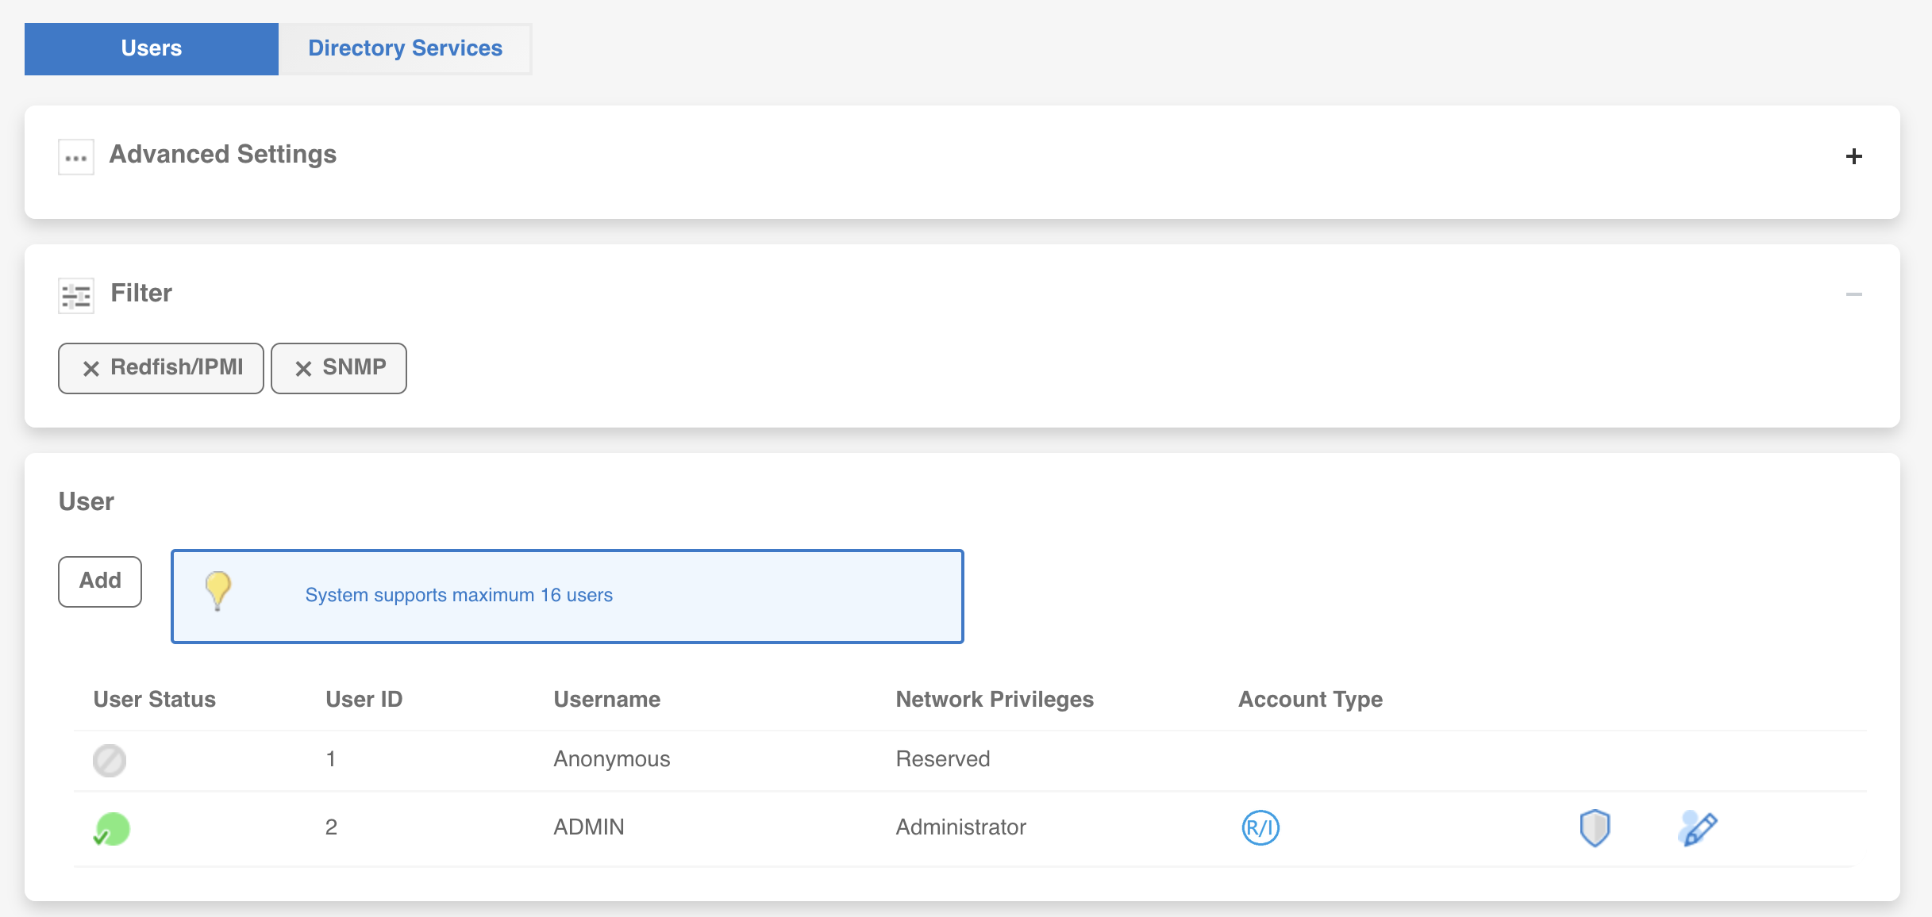Click the maximum 16 users tip banner
This screenshot has width=1932, height=917.
567,595
